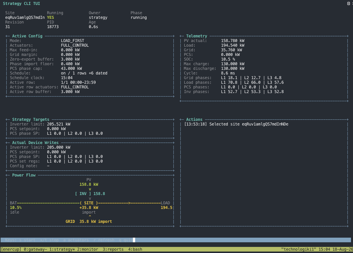This screenshot has width=353, height=253.
Task: Switch to the 4:bash tmux window
Action: click(x=135, y=249)
